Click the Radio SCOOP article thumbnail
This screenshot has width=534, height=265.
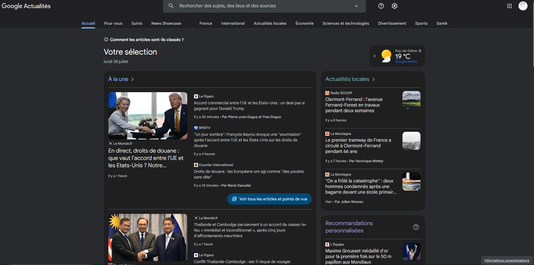[x=411, y=100]
